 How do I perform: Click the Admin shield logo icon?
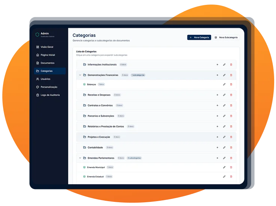(x=37, y=35)
